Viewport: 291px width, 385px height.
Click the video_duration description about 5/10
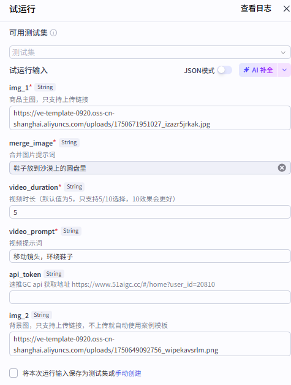[x=93, y=199]
